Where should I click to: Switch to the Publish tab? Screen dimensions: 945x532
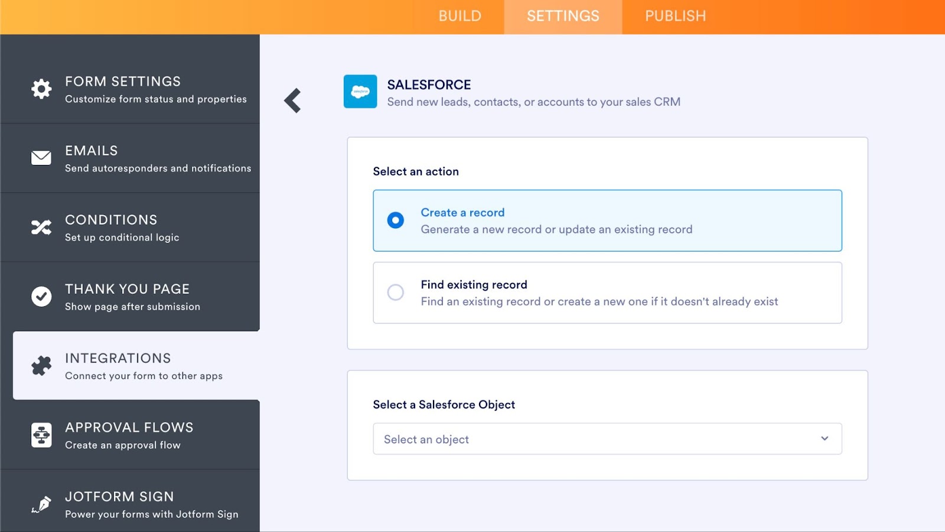(675, 17)
